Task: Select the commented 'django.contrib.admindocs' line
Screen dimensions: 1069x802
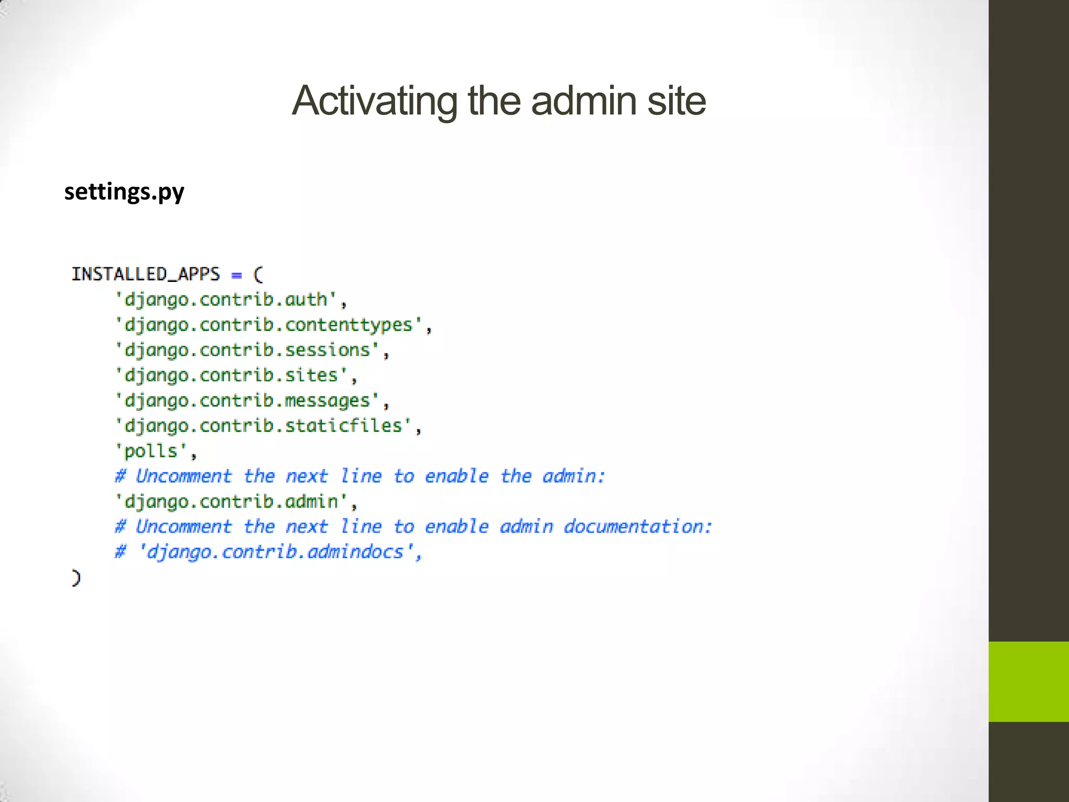Action: 268,552
